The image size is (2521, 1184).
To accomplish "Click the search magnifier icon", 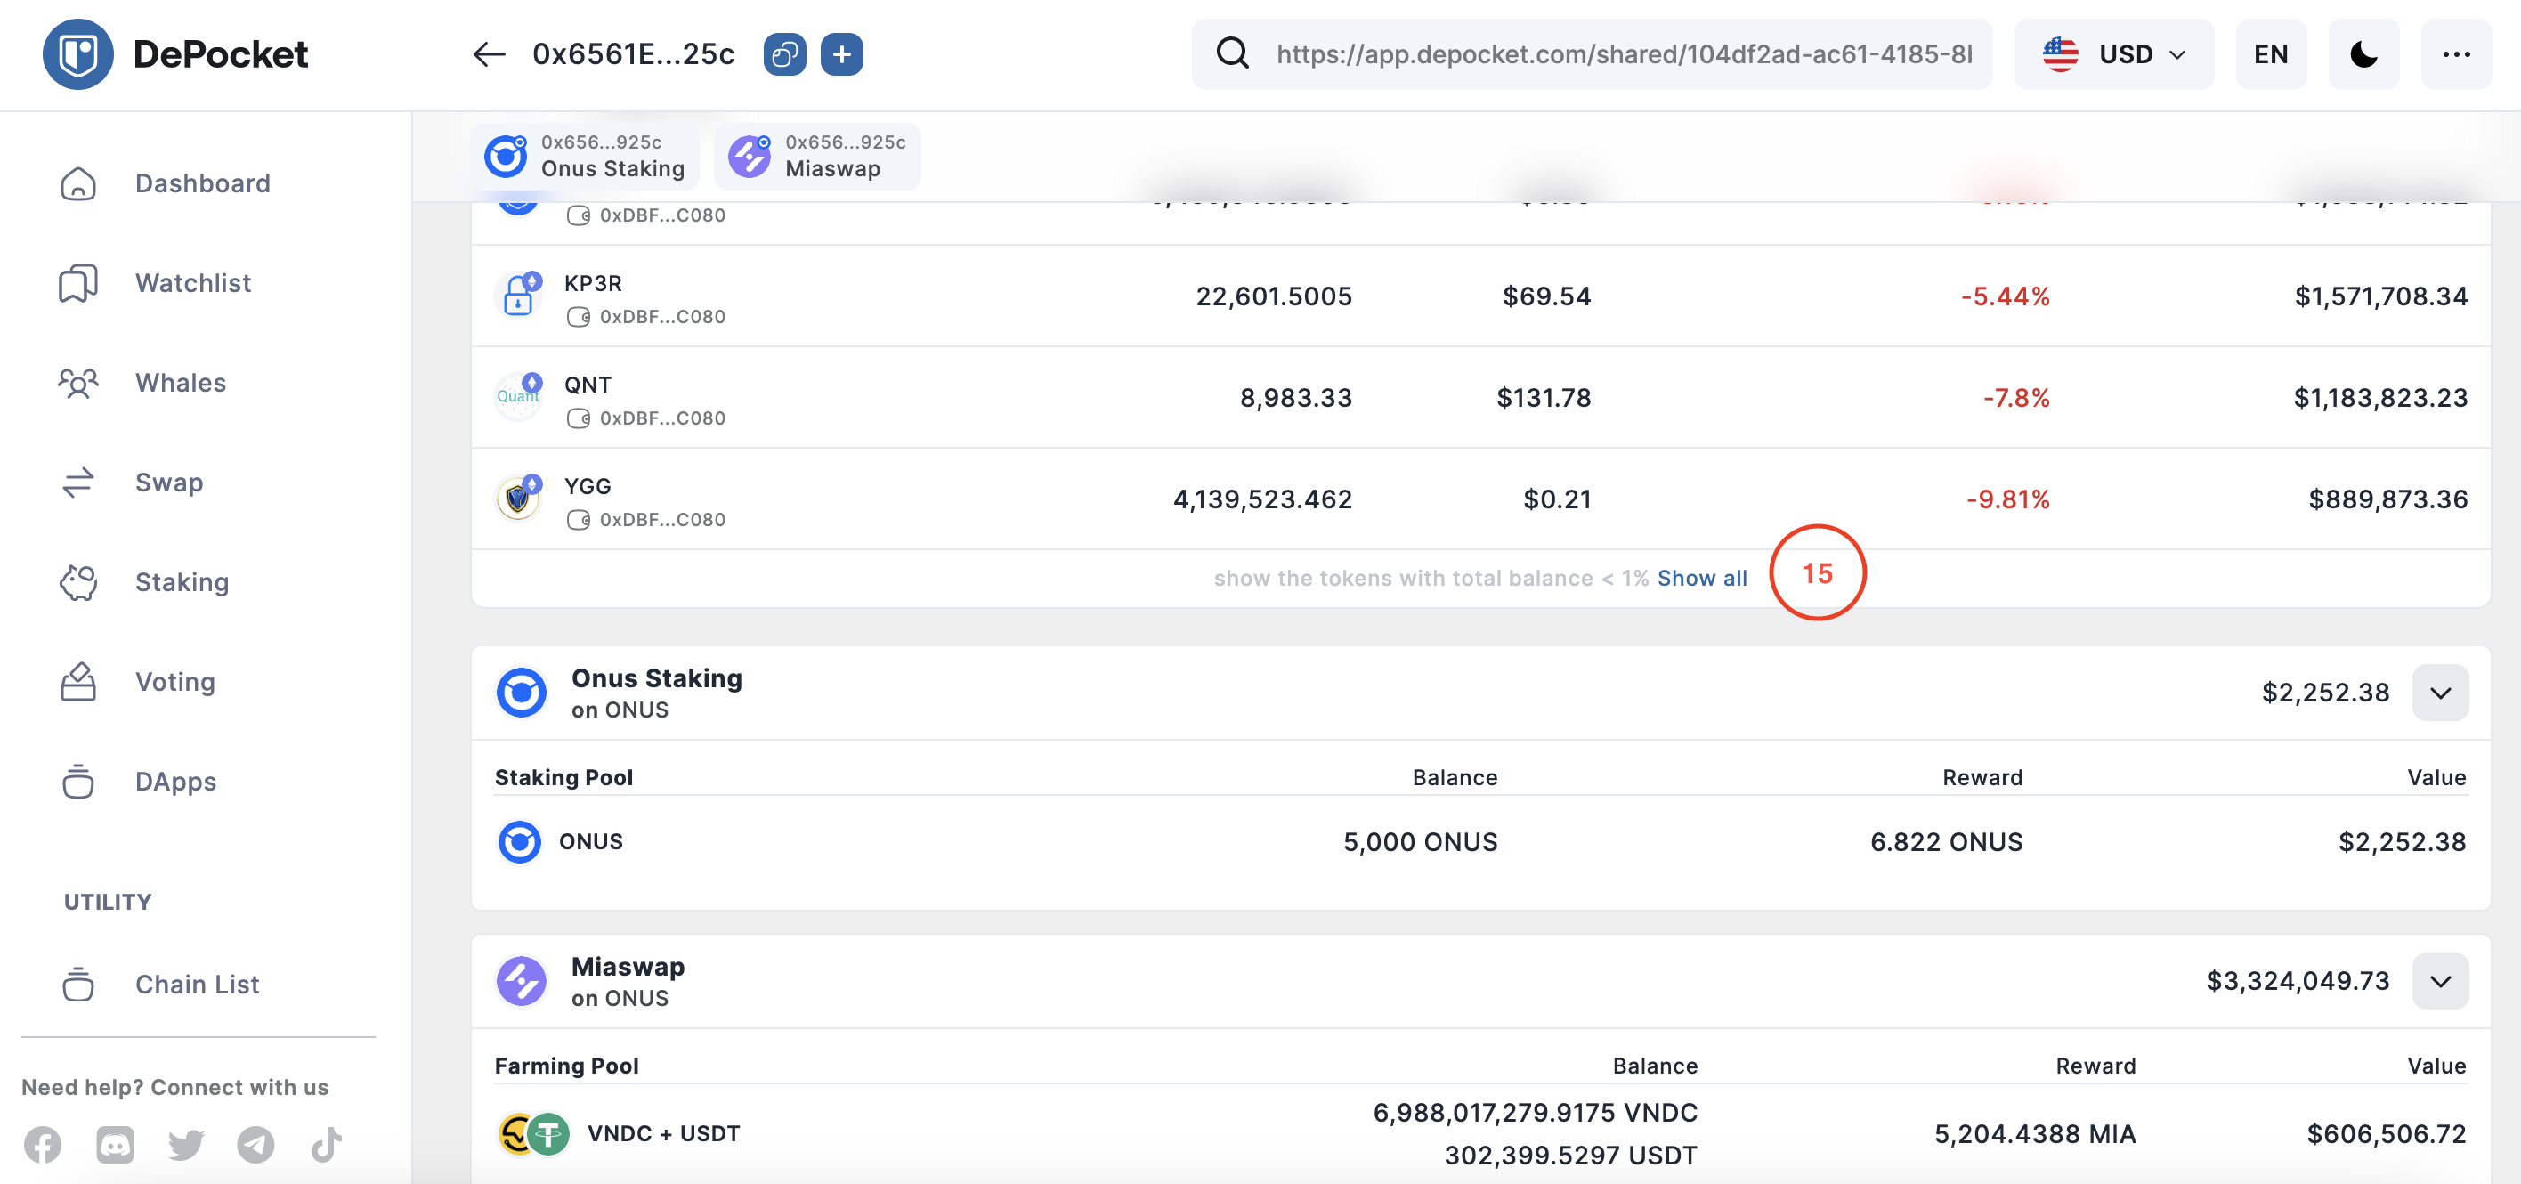I will click(1232, 53).
